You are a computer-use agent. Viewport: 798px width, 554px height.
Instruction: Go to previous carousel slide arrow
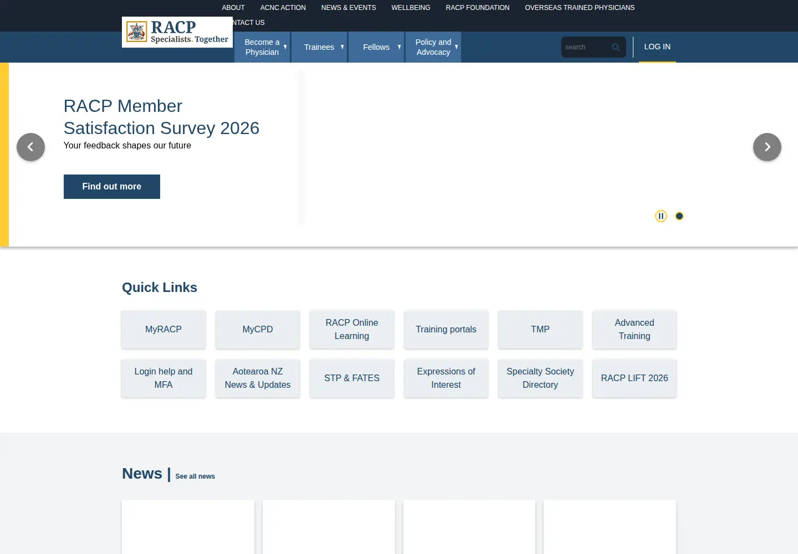[30, 147]
